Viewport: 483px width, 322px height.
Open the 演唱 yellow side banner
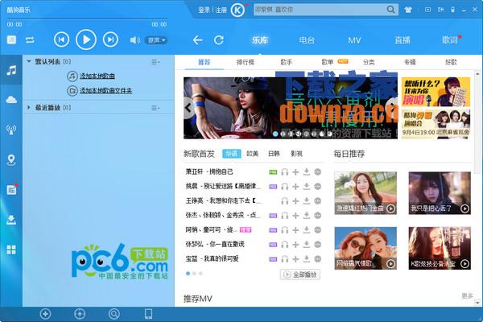[436, 92]
